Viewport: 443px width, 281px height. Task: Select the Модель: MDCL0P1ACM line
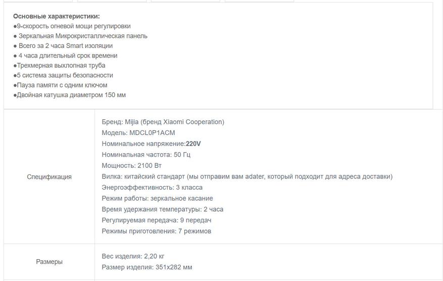pos(138,133)
